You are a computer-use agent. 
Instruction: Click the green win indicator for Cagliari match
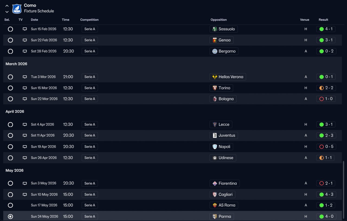pyautogui.click(x=322, y=195)
